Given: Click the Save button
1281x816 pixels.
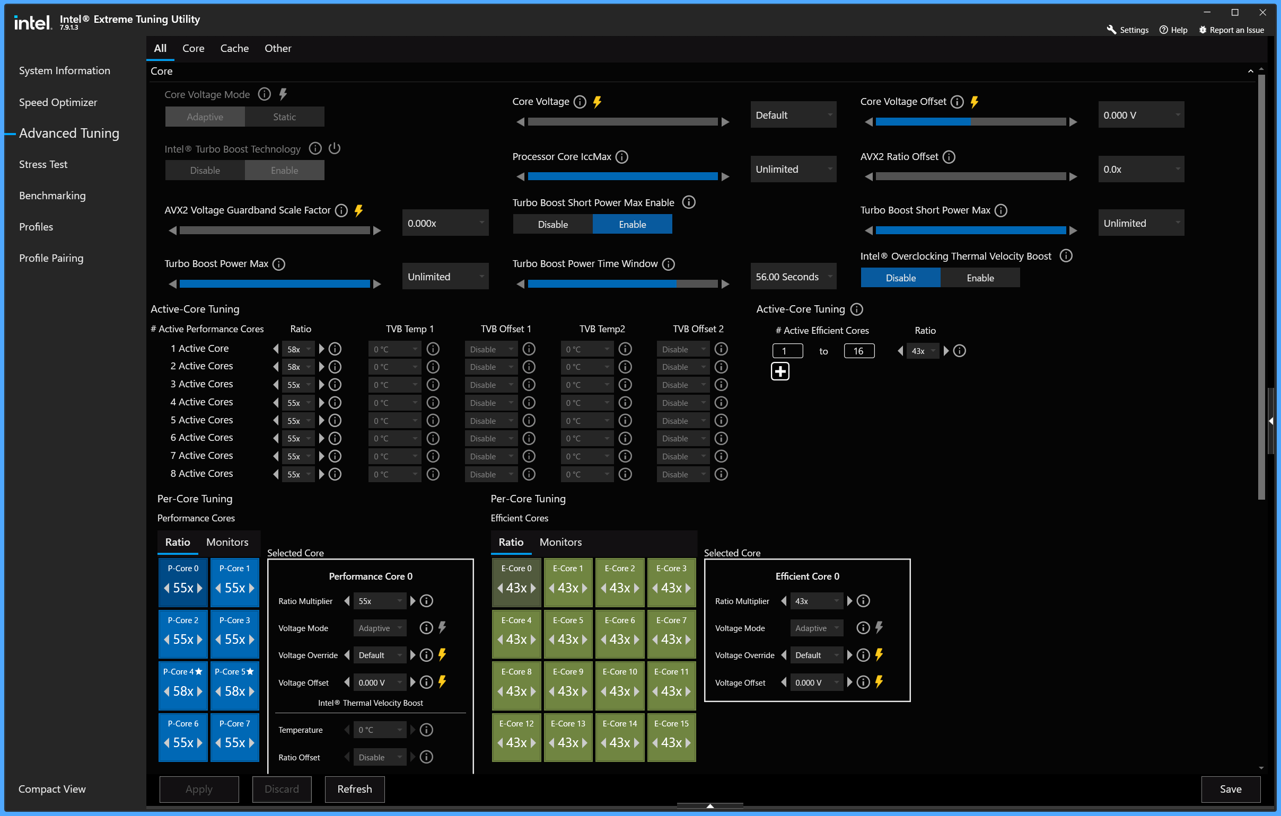Looking at the screenshot, I should [1230, 788].
